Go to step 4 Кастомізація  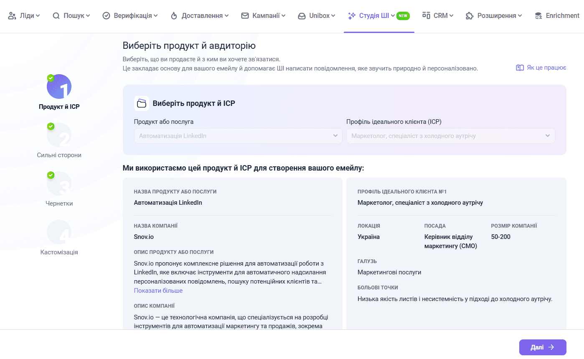pos(59,232)
